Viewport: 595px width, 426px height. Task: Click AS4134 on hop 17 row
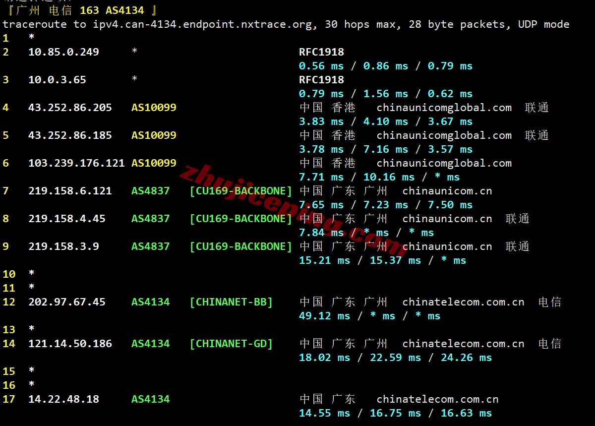point(151,399)
